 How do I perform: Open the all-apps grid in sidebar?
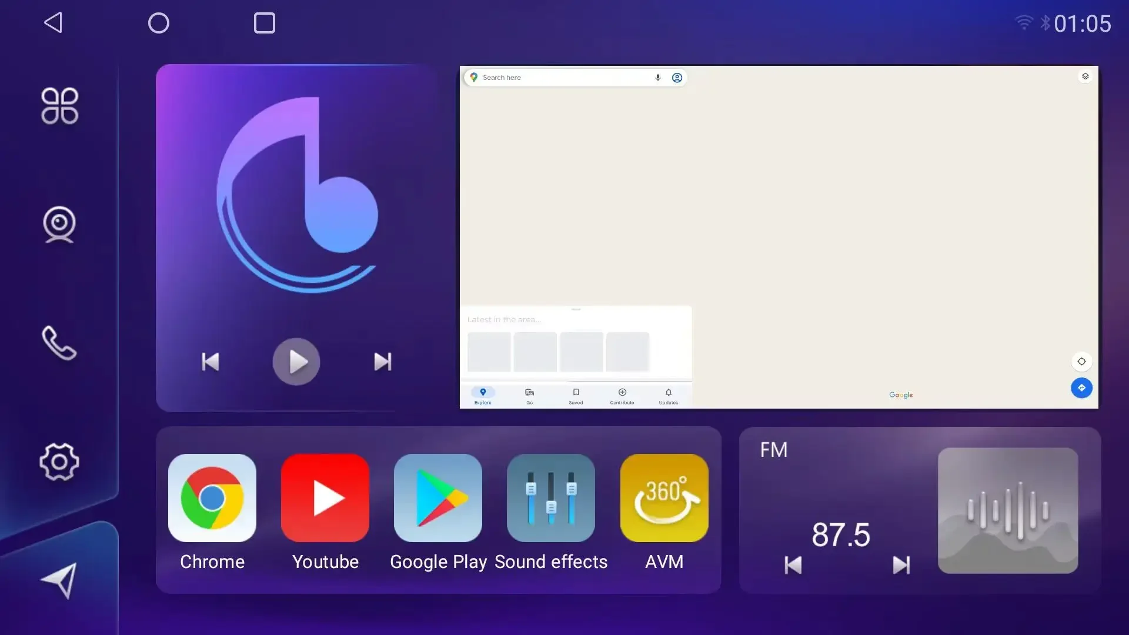pyautogui.click(x=59, y=106)
